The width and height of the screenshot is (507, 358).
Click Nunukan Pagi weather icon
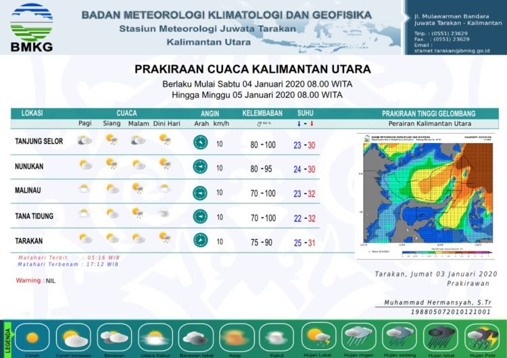(x=86, y=164)
